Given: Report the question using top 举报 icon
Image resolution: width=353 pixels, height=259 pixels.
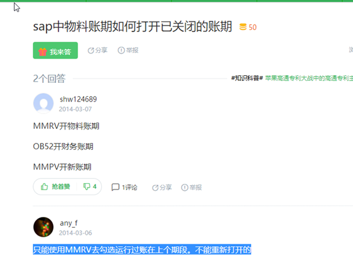Looking at the screenshot, I should (121, 50).
